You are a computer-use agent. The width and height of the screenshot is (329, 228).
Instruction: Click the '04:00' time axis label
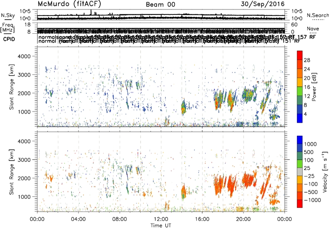(78, 219)
